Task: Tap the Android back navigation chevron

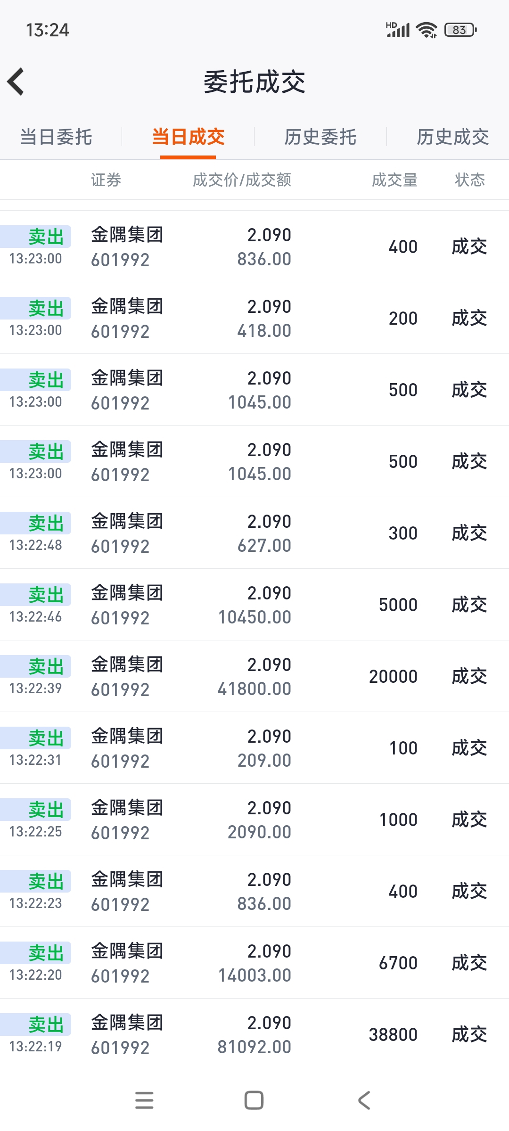Action: (364, 1100)
